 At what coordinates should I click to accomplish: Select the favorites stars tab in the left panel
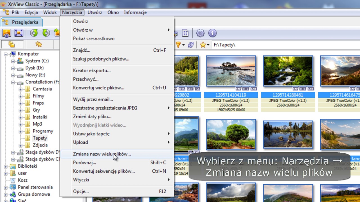click(x=39, y=44)
